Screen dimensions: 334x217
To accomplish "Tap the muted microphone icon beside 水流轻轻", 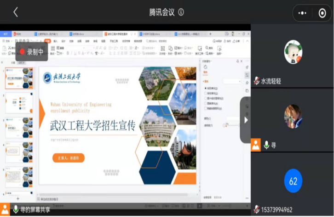I will coord(256,81).
